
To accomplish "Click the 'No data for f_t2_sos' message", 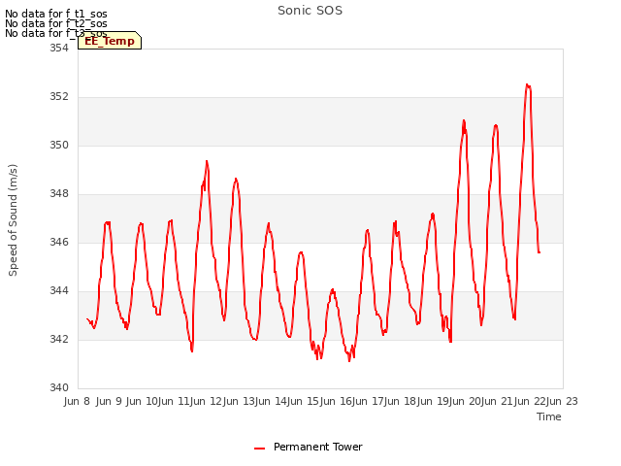I will [x=56, y=23].
